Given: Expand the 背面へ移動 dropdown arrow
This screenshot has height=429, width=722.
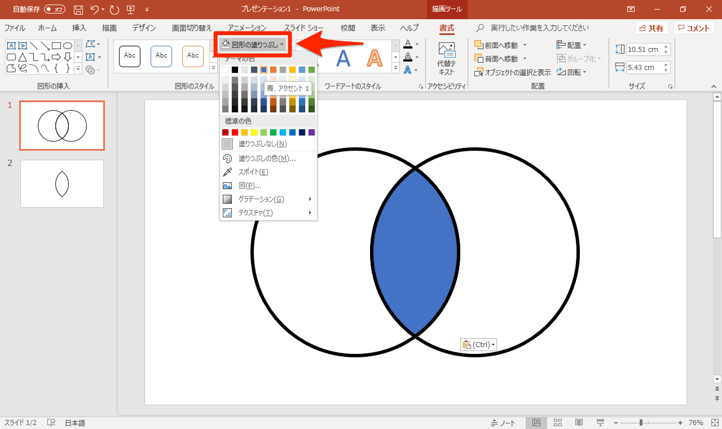Looking at the screenshot, I should (x=525, y=59).
